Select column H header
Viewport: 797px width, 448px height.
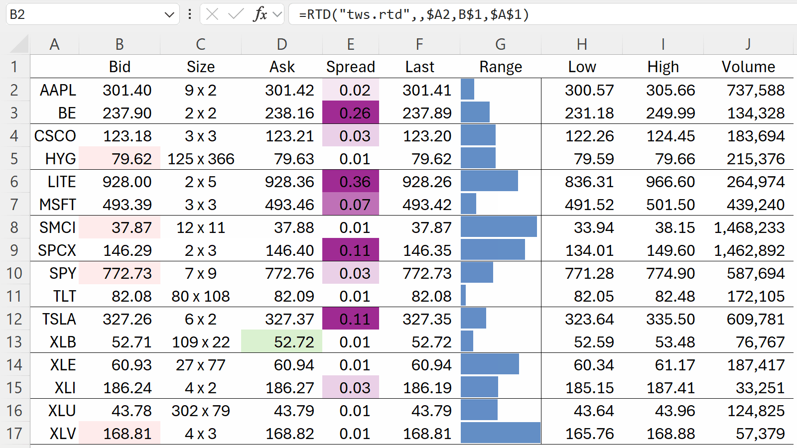(582, 44)
